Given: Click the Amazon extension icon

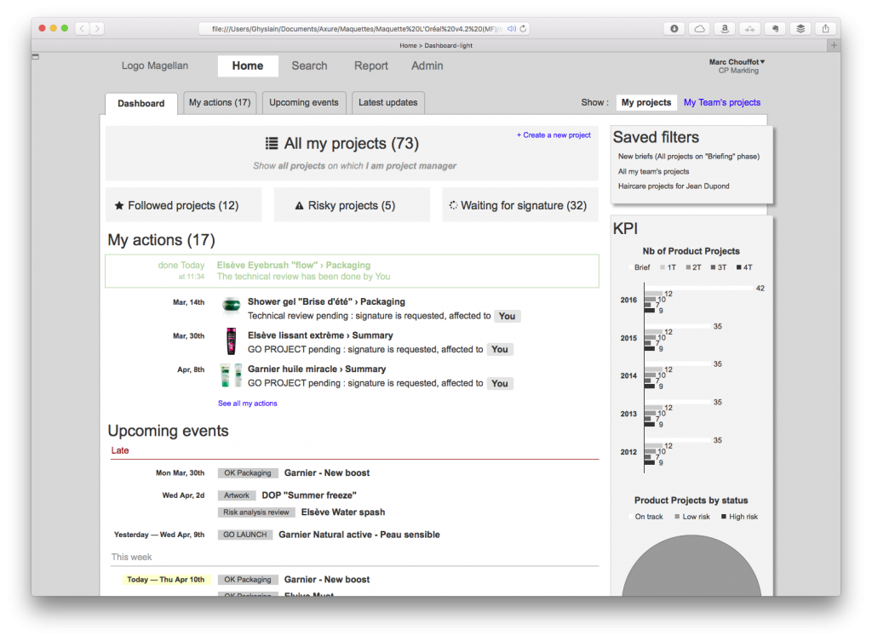Looking at the screenshot, I should pyautogui.click(x=725, y=28).
